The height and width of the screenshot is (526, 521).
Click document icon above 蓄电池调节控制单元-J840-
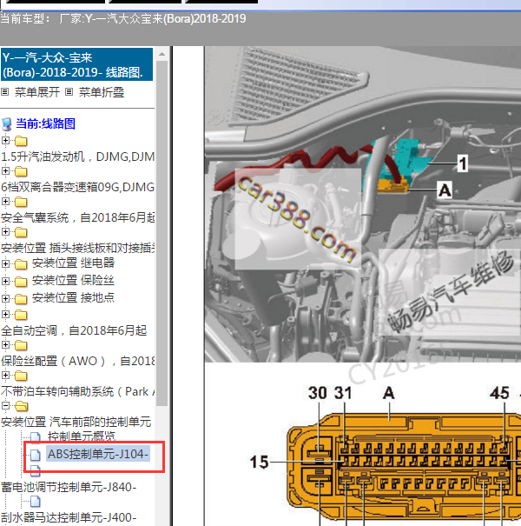pyautogui.click(x=36, y=470)
